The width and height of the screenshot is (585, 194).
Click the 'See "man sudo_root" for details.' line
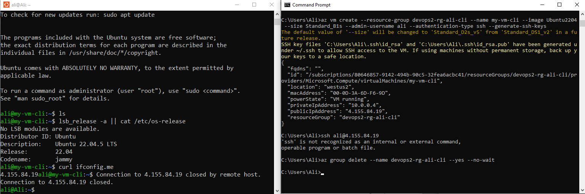coord(55,99)
